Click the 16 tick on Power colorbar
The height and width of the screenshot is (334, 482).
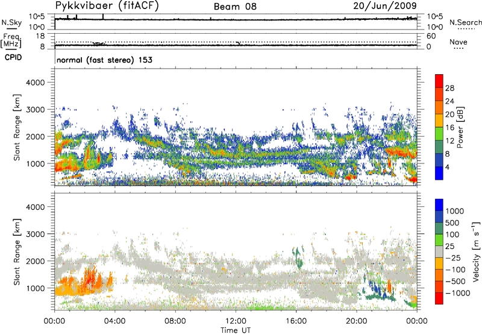point(449,128)
